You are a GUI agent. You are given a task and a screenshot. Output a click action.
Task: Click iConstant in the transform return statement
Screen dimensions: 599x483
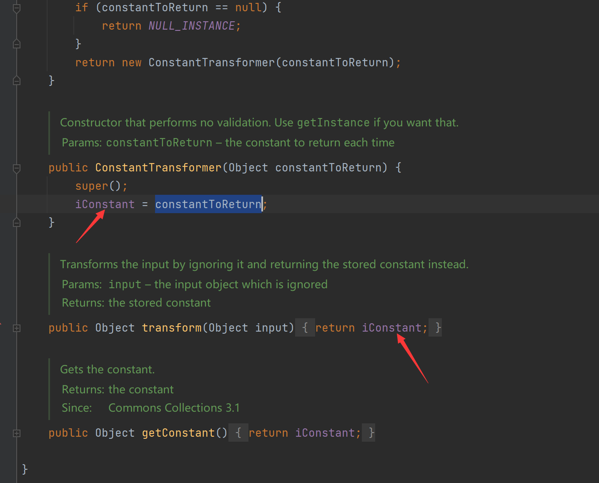[391, 328]
